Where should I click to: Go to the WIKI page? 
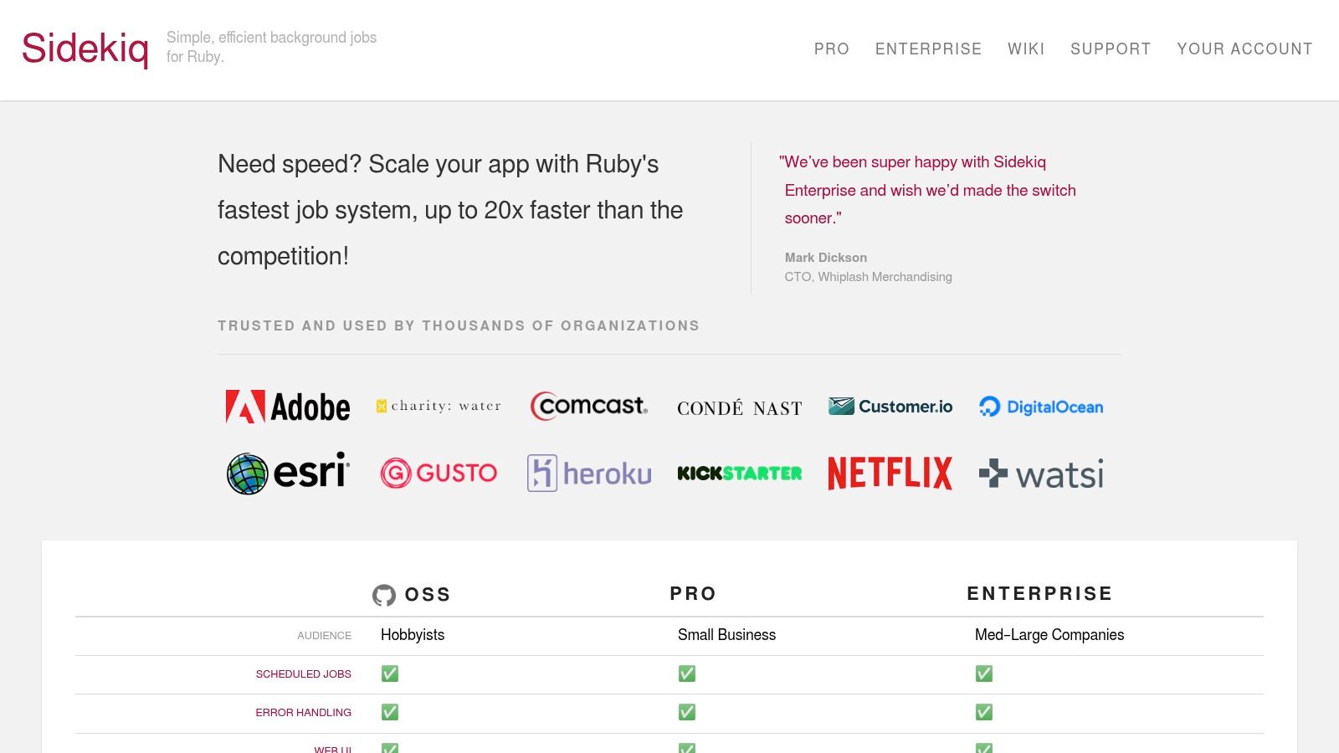[1026, 49]
